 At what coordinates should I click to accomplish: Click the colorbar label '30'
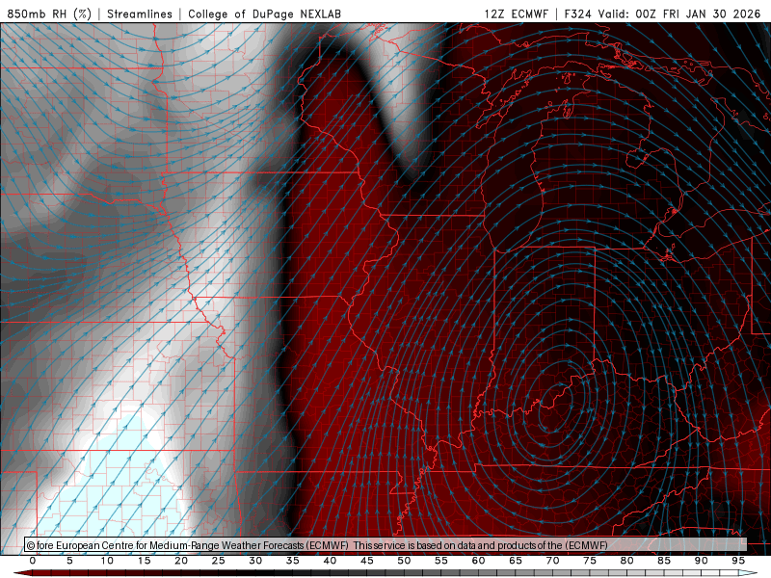click(255, 561)
